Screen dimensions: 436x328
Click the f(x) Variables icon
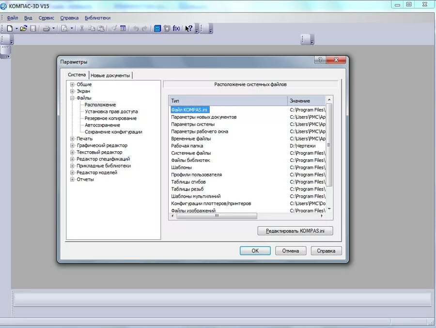[176, 29]
